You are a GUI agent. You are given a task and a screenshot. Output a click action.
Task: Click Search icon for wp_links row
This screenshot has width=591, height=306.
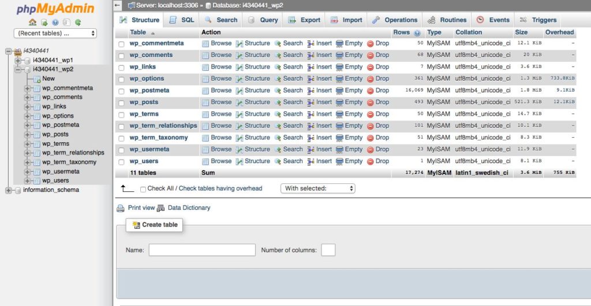278,67
